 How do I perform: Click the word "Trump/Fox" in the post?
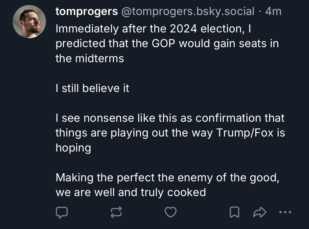click(x=245, y=133)
